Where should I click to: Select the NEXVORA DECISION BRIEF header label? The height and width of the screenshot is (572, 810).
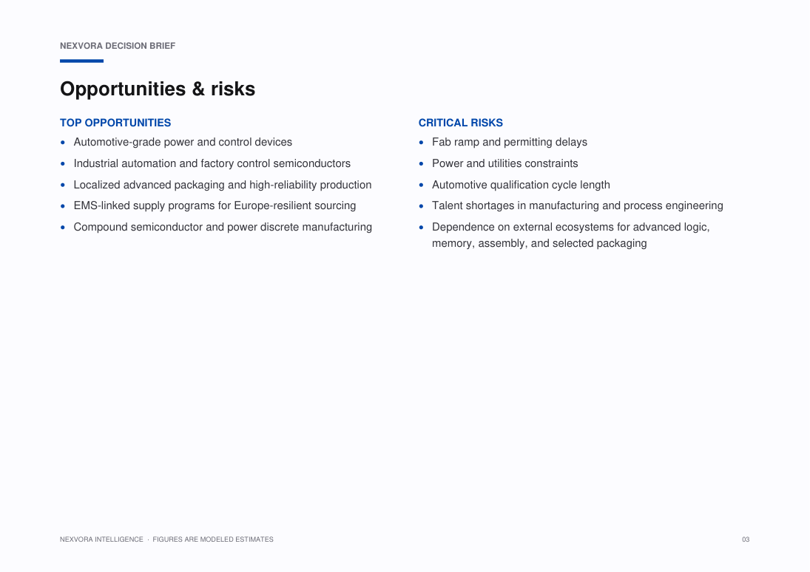[x=118, y=46]
